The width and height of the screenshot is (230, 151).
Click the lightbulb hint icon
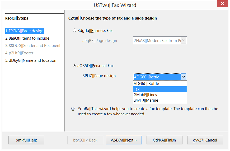click(x=73, y=109)
